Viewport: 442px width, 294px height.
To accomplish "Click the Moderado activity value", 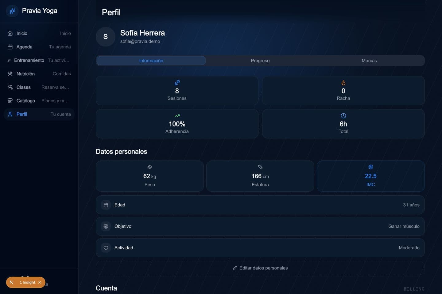I will (x=409, y=248).
